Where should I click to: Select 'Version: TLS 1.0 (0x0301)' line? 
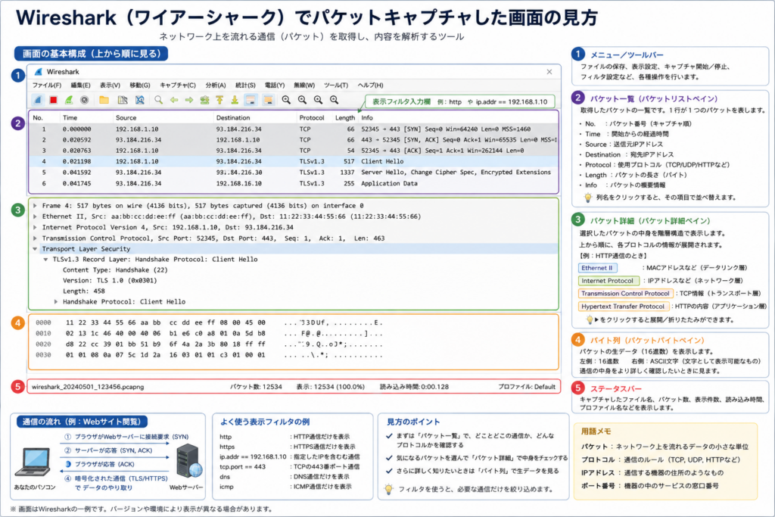click(110, 280)
